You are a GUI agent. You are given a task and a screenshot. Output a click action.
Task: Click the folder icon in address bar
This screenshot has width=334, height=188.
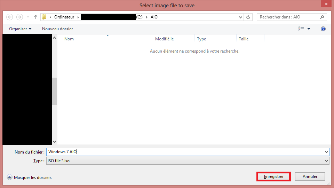pos(44,17)
